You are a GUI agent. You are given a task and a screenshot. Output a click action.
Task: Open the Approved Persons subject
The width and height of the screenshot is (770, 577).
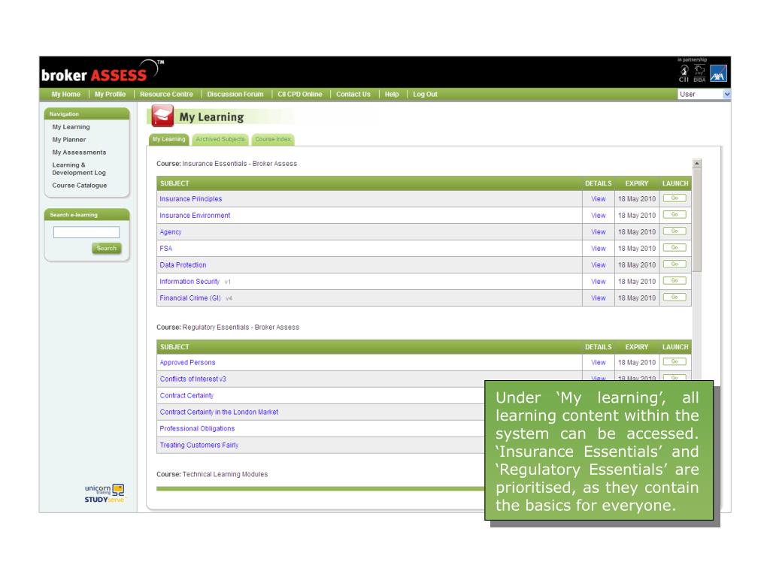click(x=187, y=363)
